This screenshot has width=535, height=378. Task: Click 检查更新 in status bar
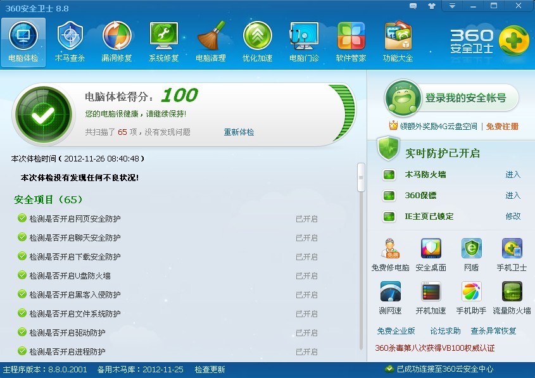click(210, 370)
